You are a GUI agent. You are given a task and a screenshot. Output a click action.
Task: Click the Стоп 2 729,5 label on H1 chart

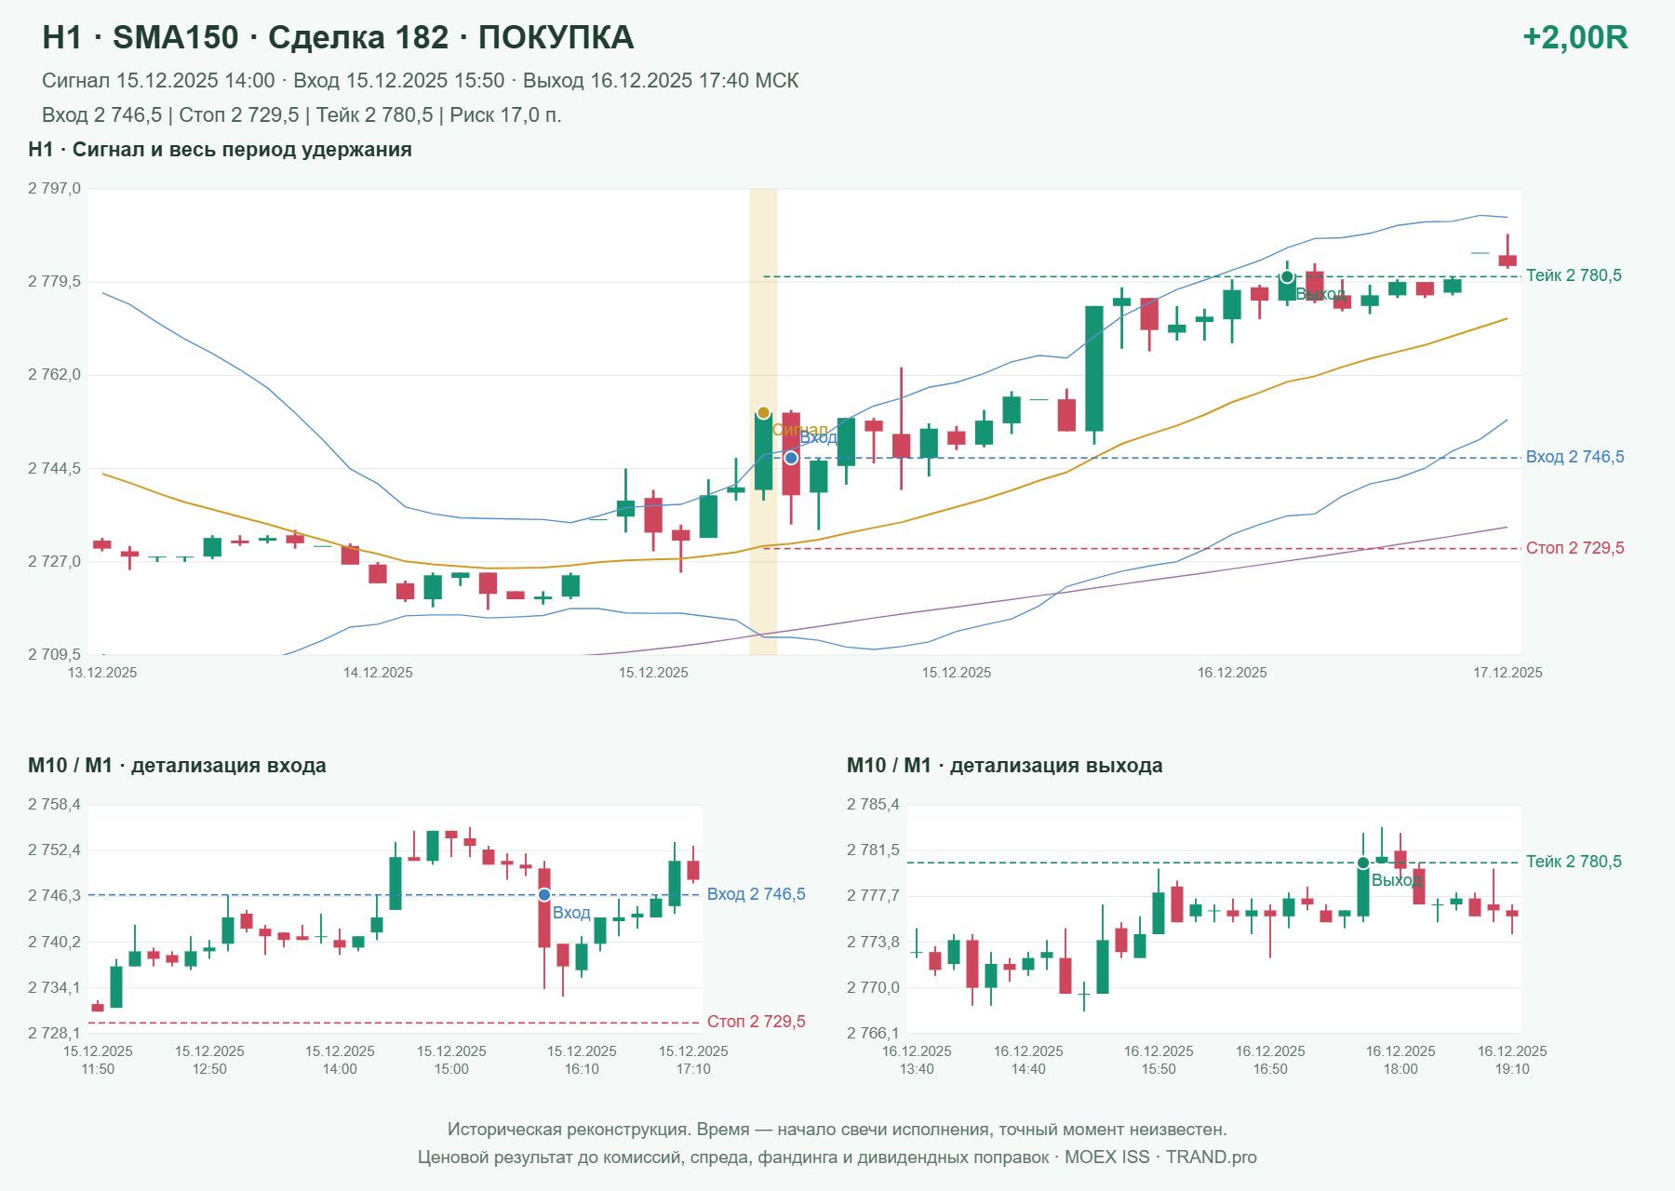(1574, 548)
